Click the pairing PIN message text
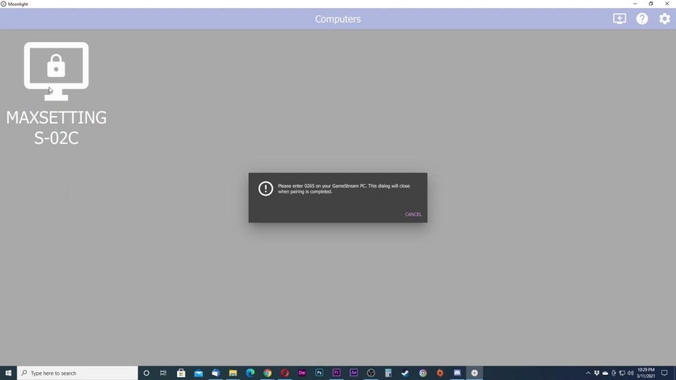676x380 pixels. point(343,189)
